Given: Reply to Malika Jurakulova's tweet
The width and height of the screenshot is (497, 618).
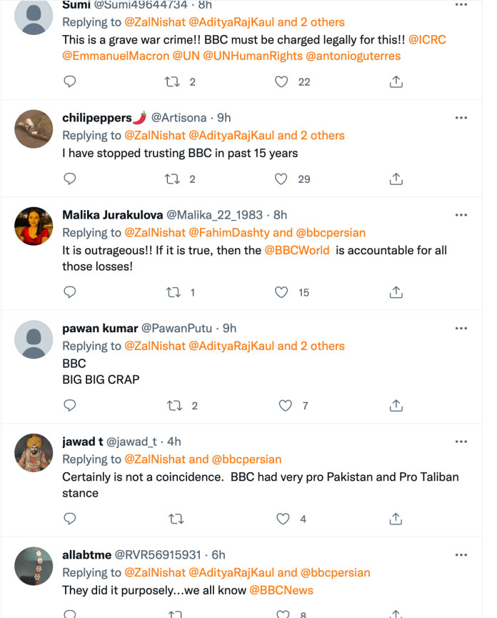Looking at the screenshot, I should [x=69, y=292].
